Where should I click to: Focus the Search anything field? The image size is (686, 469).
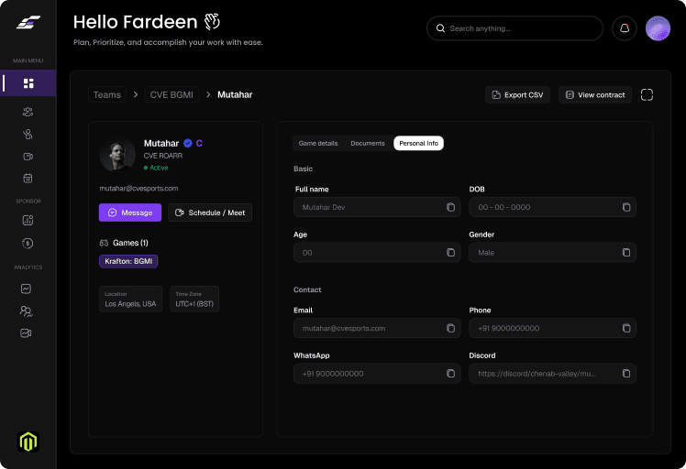514,28
